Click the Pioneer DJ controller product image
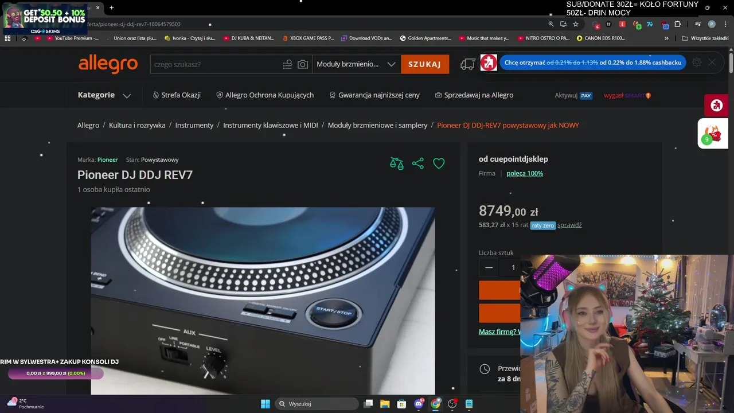 tap(263, 301)
